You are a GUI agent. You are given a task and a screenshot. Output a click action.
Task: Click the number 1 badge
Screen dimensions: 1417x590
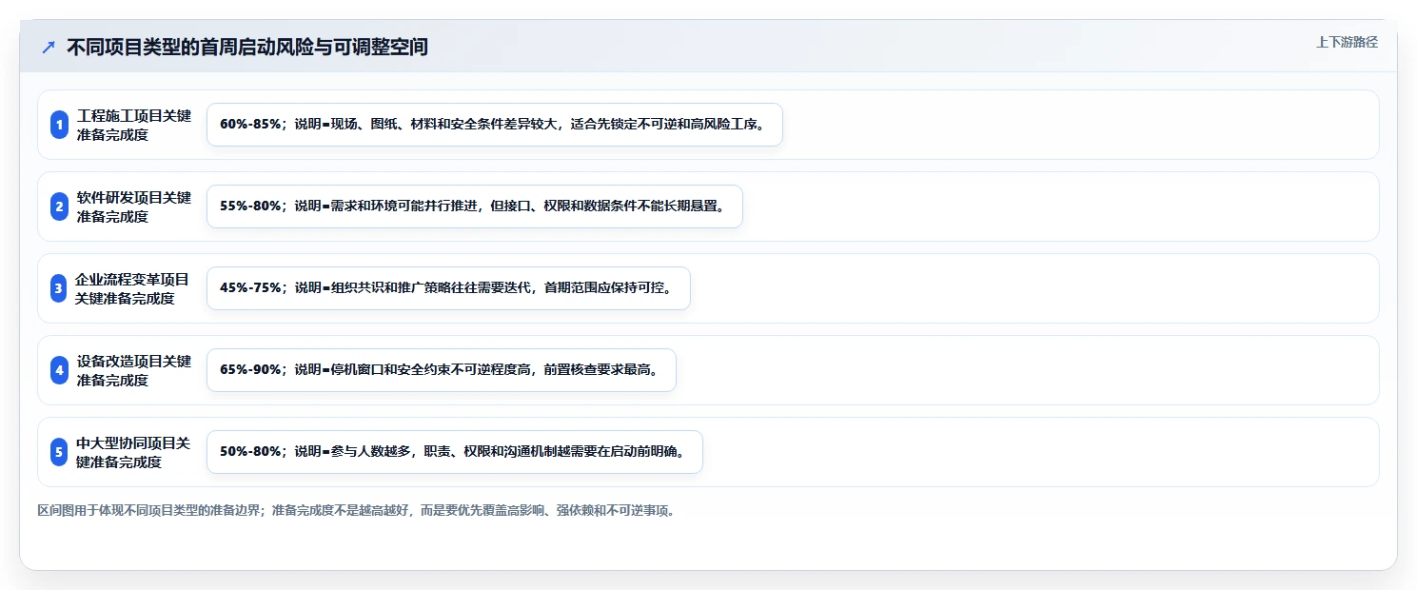(59, 125)
